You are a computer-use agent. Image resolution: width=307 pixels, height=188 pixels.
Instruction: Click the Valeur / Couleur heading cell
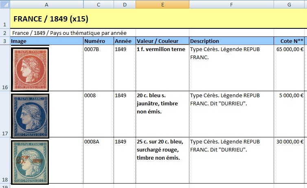[162, 41]
